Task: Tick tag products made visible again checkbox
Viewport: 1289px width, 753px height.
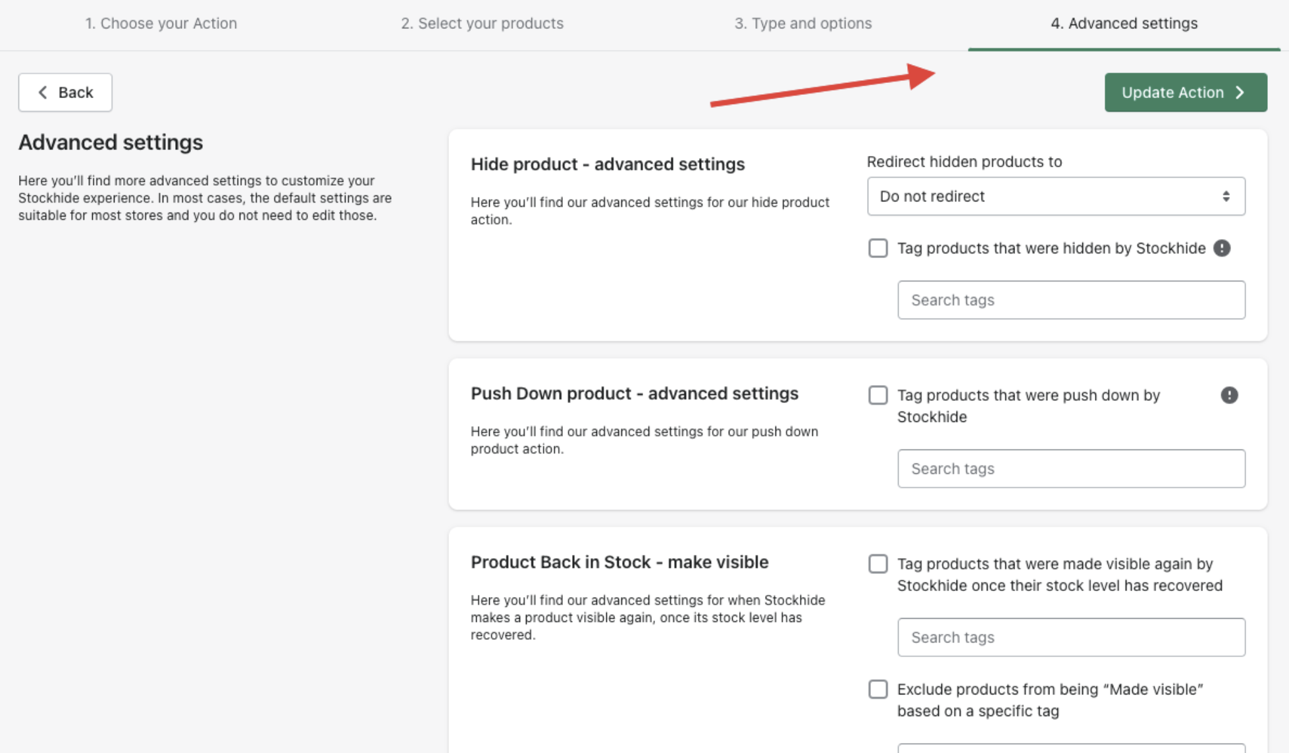Action: [x=878, y=564]
